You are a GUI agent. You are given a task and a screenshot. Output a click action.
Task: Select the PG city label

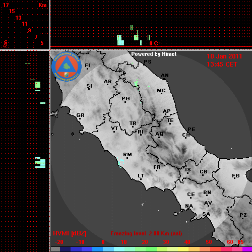(125, 98)
